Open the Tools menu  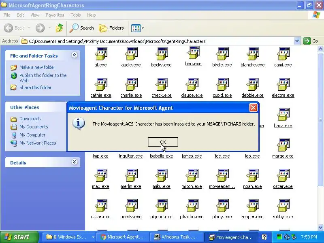coord(76,15)
